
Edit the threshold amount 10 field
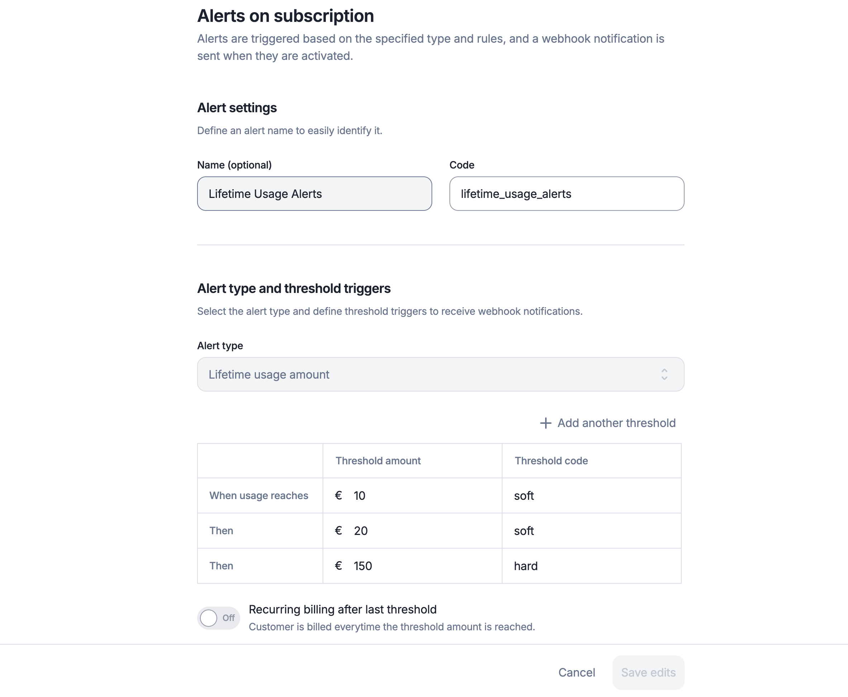pos(412,496)
